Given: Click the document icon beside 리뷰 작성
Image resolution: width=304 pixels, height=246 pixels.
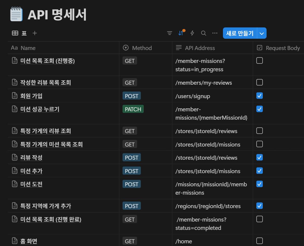Looking at the screenshot, I should 14,157.
